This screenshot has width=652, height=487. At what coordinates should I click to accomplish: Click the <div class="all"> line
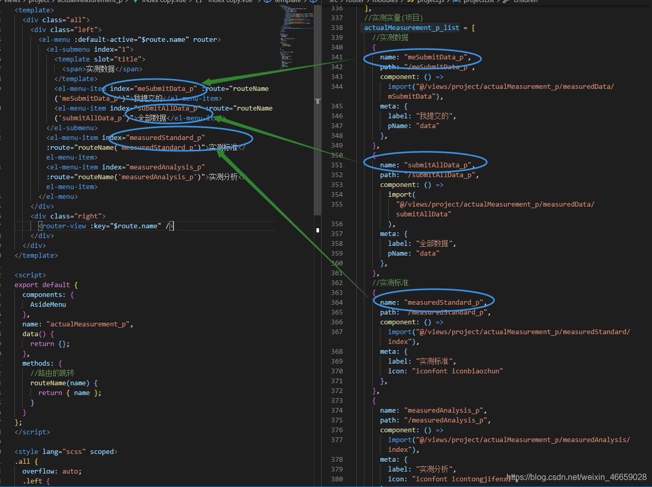(x=56, y=20)
